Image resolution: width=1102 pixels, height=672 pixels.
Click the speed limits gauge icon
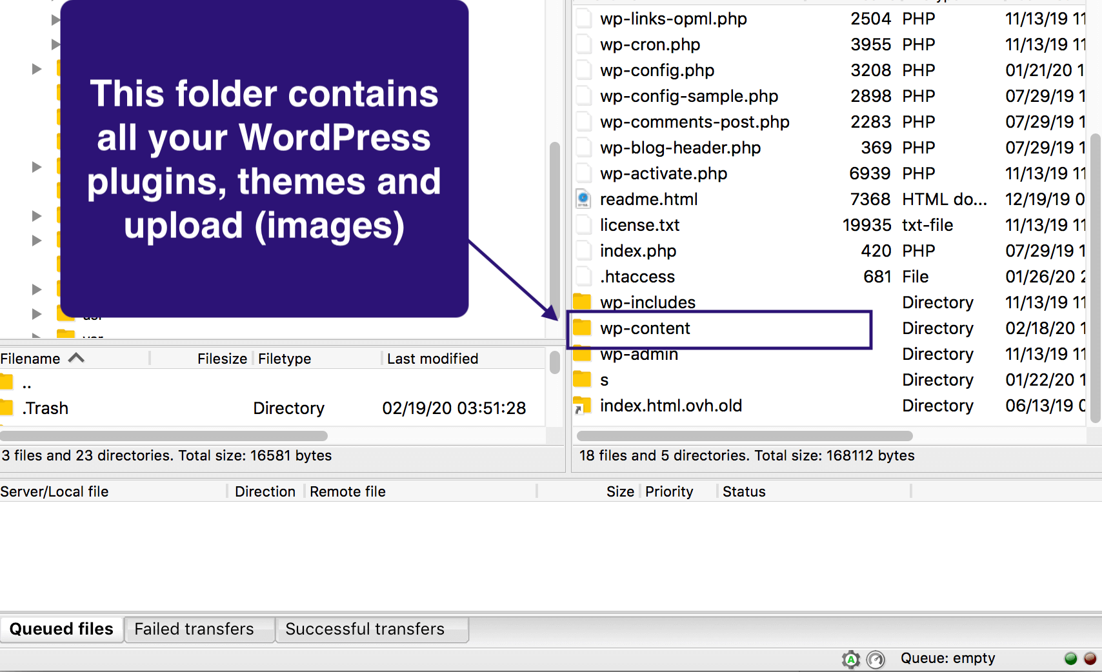(x=876, y=658)
